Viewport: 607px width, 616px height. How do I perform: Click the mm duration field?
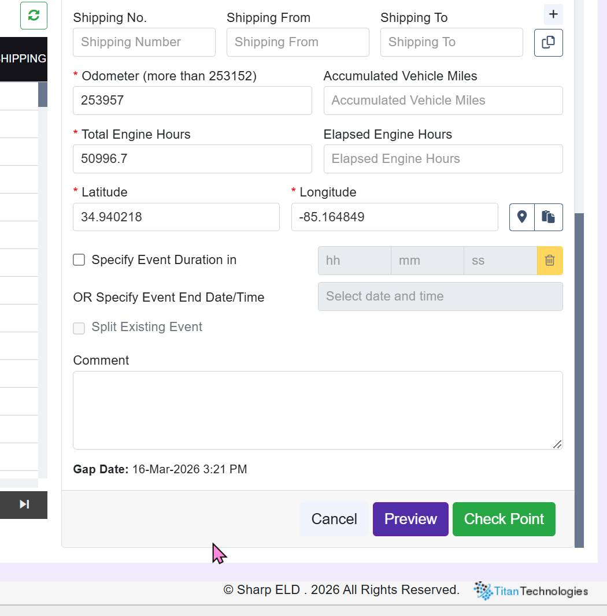pyautogui.click(x=427, y=261)
